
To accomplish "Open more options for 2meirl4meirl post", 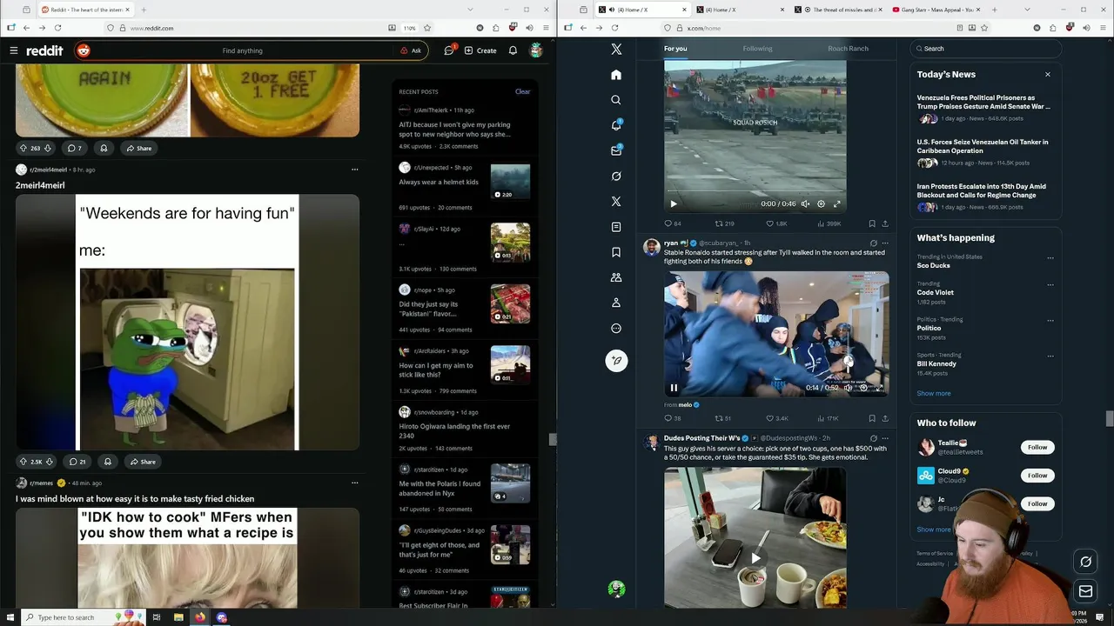I will click(x=354, y=170).
